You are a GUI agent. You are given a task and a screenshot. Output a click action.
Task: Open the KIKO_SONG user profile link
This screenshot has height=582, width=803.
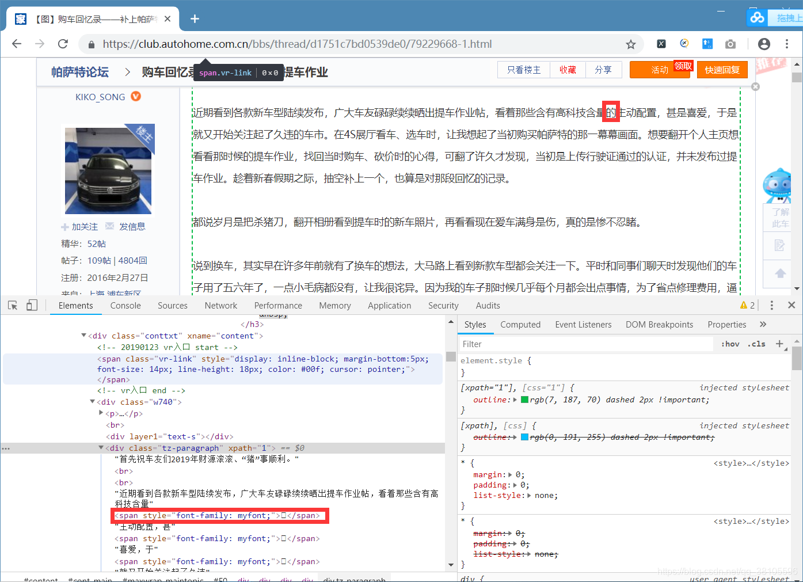tap(100, 97)
